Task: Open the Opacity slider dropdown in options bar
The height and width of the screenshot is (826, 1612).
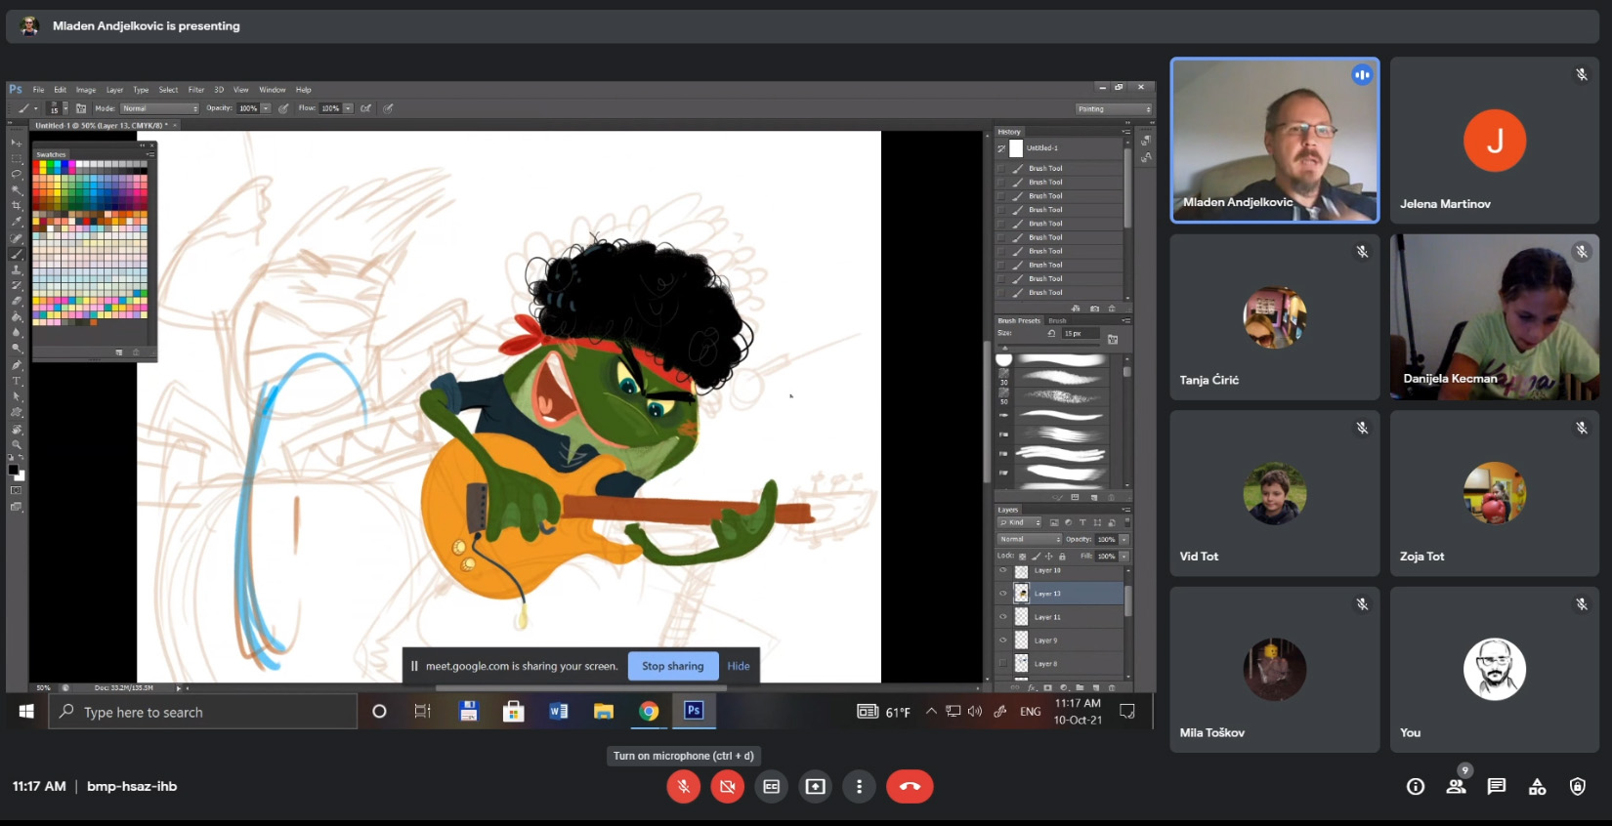Action: point(266,108)
